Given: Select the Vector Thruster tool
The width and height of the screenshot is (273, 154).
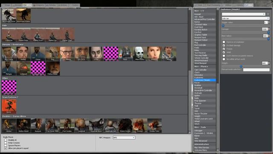Looking at the screenshot, I should pos(205,113).
